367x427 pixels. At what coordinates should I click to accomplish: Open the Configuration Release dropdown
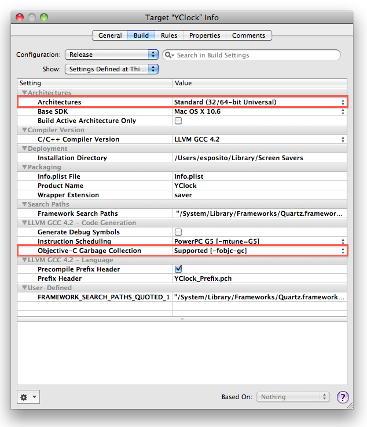point(112,55)
